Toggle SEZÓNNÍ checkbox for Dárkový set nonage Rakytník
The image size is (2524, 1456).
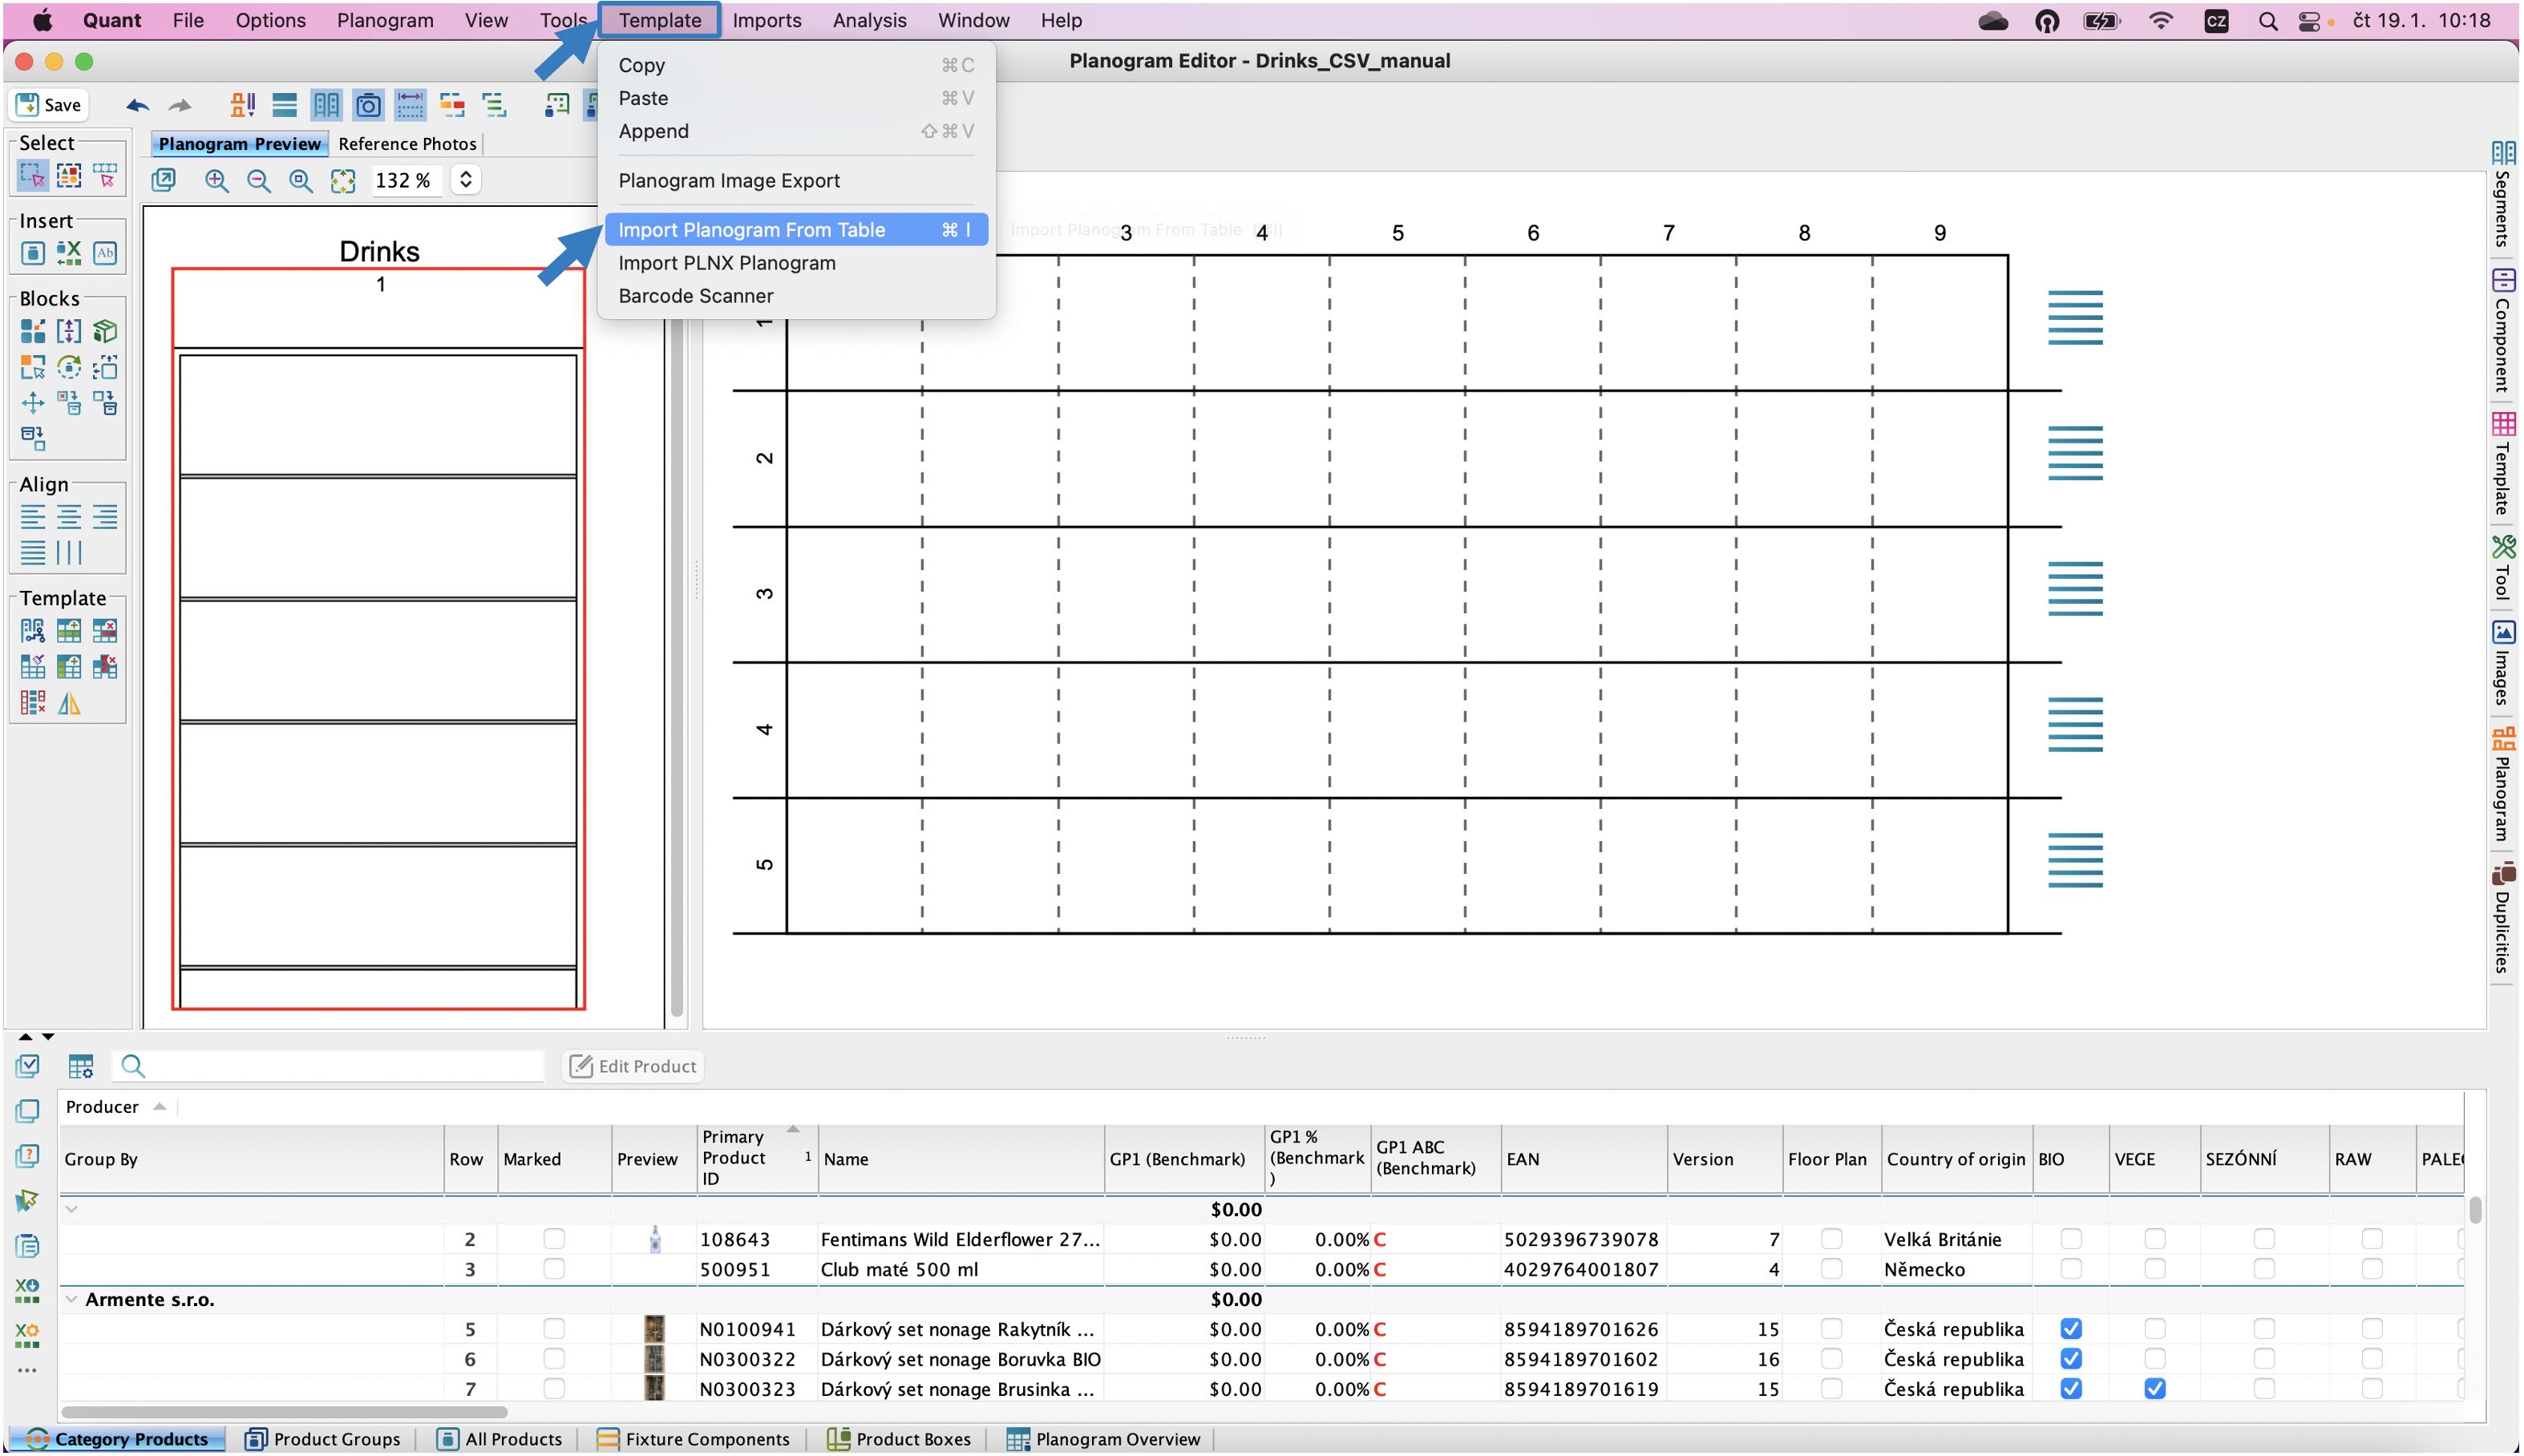coord(2264,1330)
